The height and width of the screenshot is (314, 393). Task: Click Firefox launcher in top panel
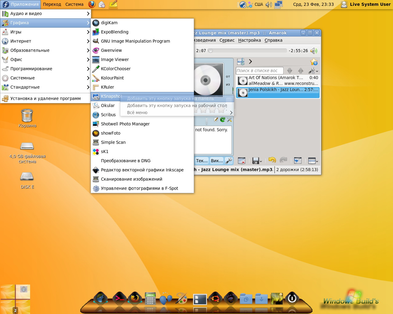(x=92, y=4)
